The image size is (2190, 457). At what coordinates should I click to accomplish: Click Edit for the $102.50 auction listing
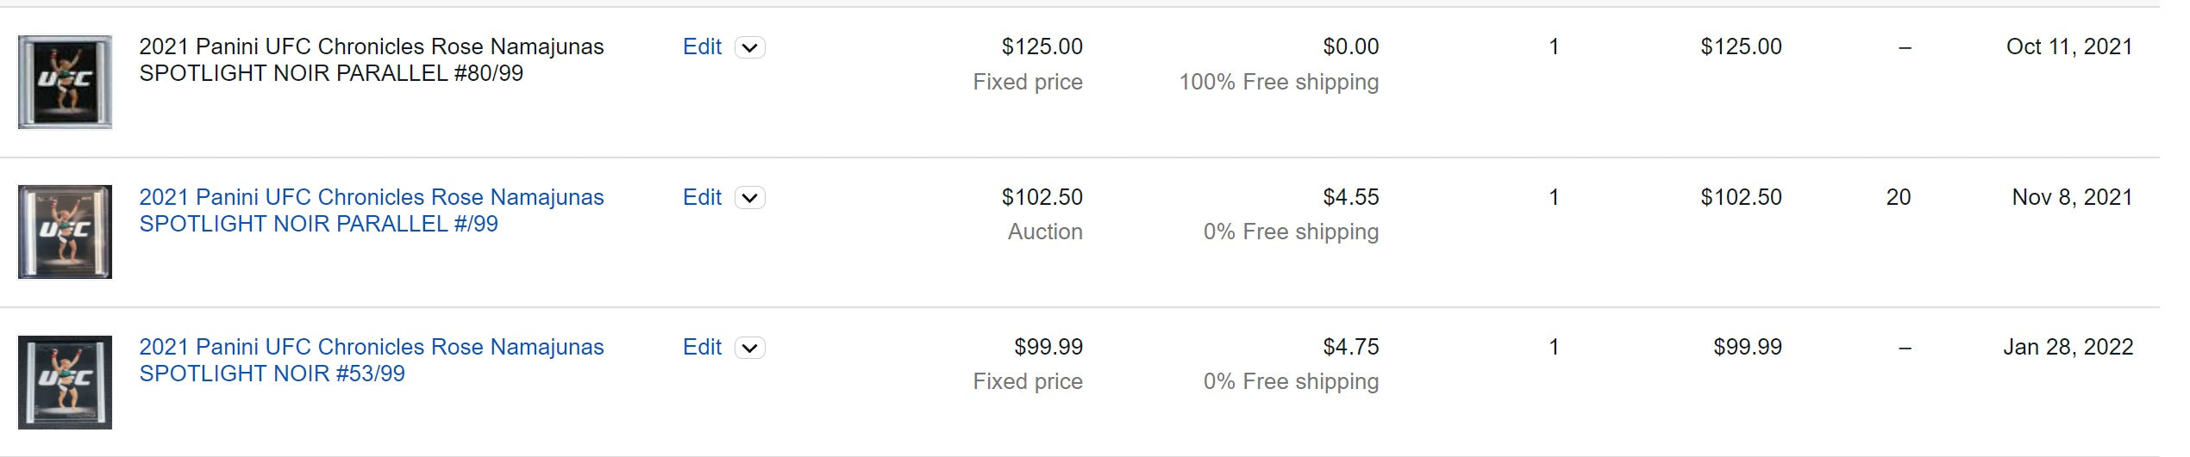coord(702,198)
